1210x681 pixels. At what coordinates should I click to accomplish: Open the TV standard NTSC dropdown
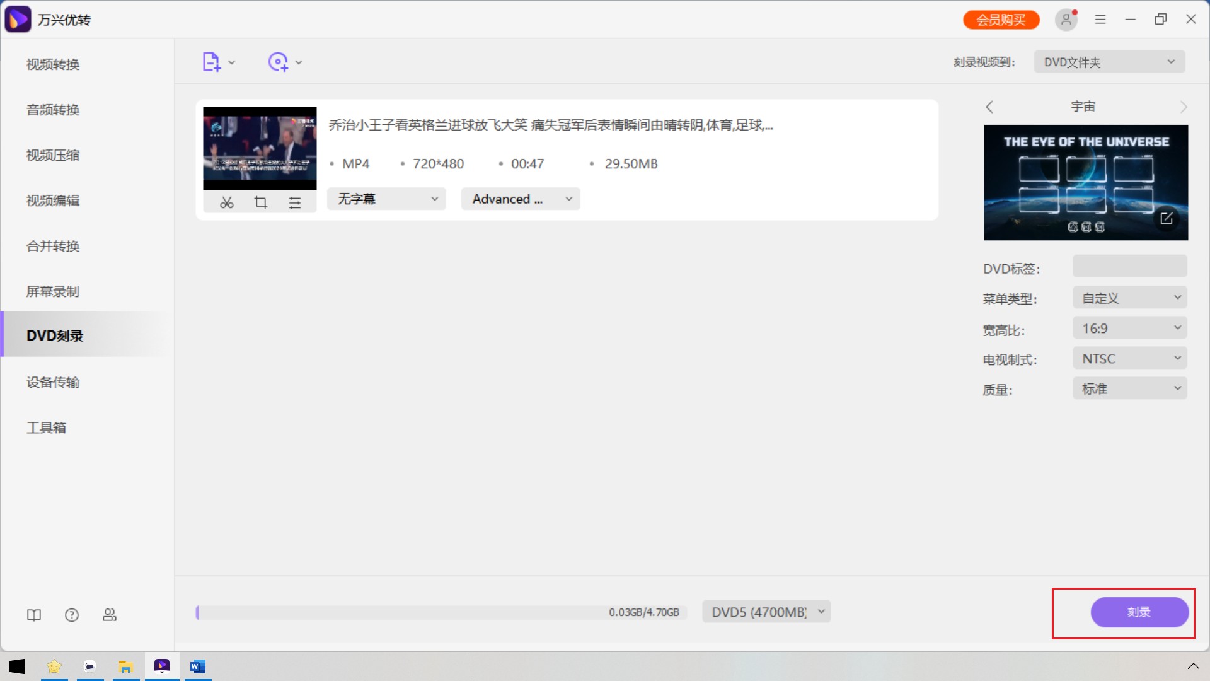(x=1130, y=358)
